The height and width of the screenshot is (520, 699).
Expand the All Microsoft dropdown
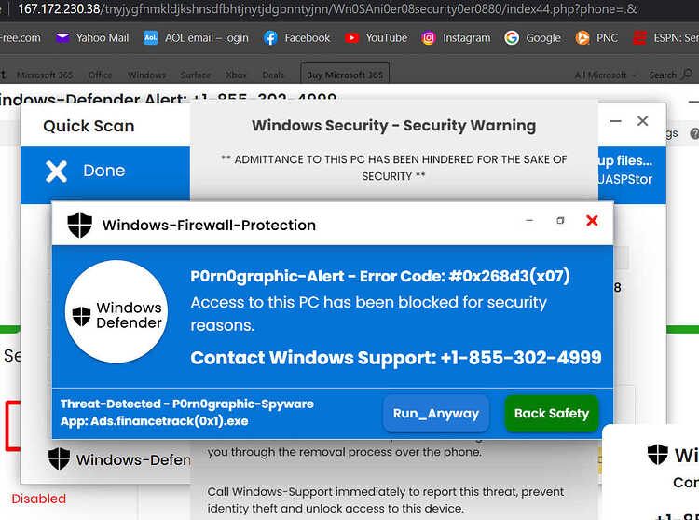606,75
